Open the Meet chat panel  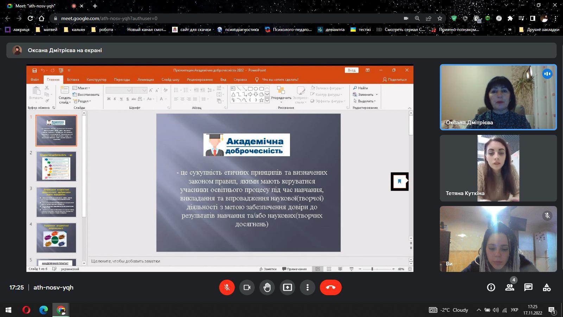pos(528,287)
